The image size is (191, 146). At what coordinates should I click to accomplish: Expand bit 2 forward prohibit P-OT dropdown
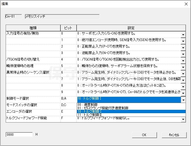[x=183, y=48]
